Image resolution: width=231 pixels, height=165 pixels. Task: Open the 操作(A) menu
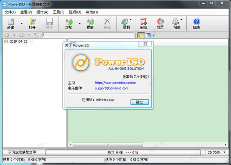(42, 12)
